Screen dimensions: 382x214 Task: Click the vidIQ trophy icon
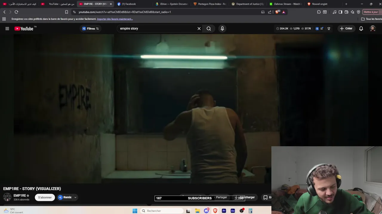329,29
